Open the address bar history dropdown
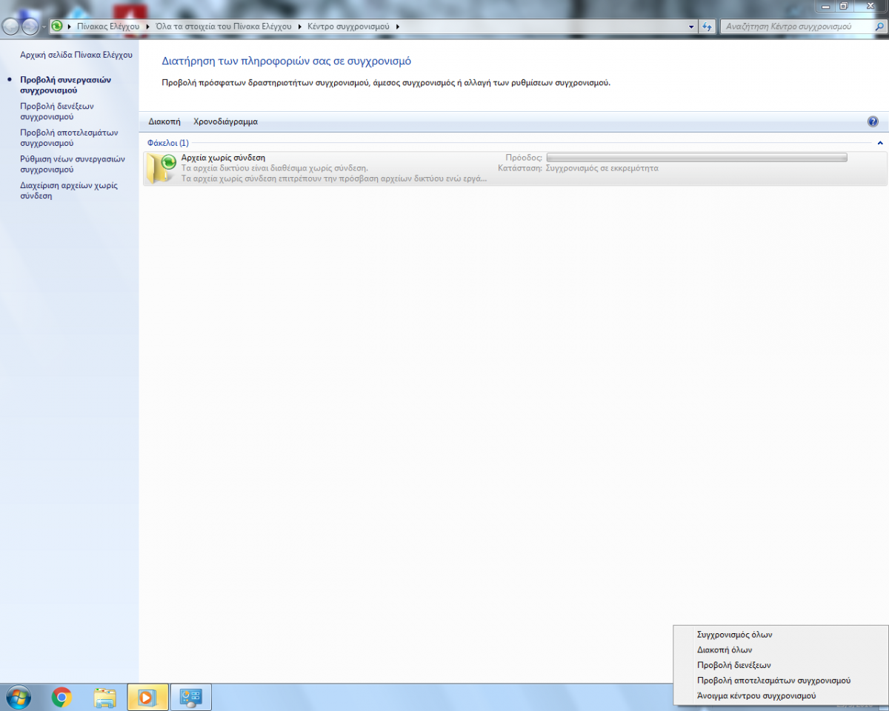 coord(692,26)
